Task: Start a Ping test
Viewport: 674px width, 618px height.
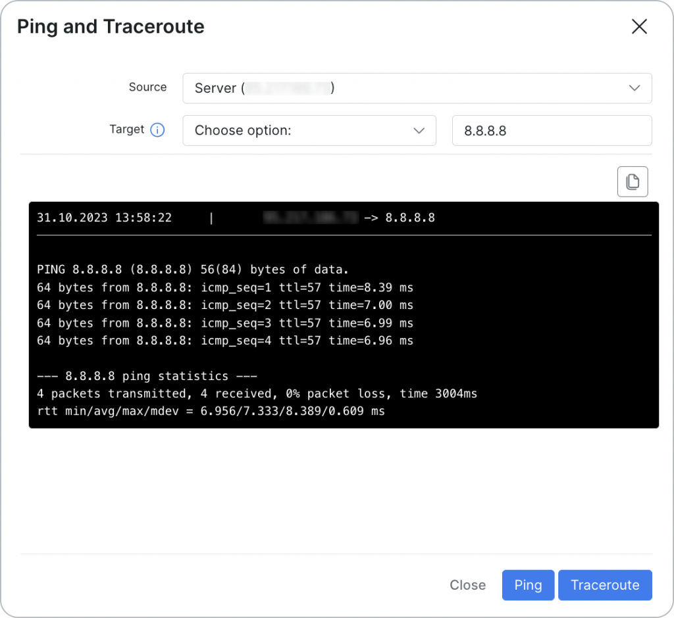Action: pyautogui.click(x=528, y=584)
